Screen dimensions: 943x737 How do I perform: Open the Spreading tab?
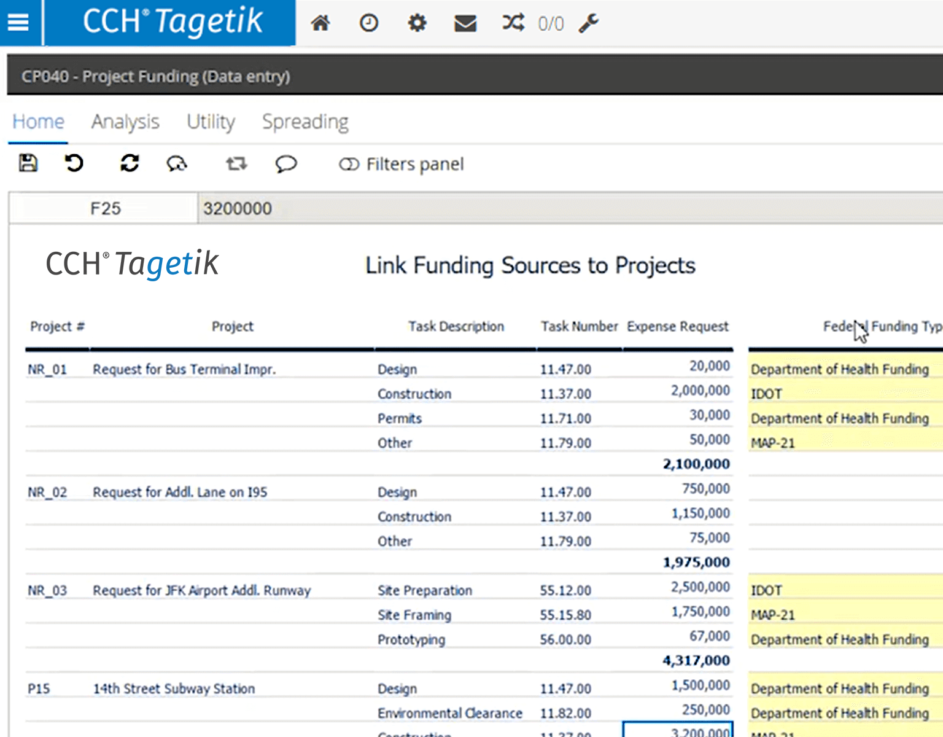tap(305, 122)
